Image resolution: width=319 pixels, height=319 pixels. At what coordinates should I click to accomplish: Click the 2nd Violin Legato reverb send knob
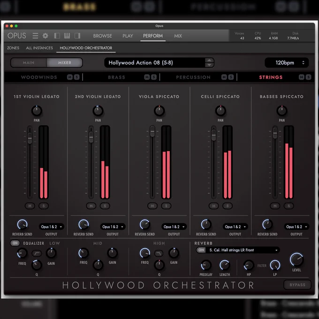pyautogui.click(x=84, y=225)
